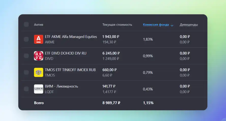Check the TMOS row checkbox

point(26,72)
